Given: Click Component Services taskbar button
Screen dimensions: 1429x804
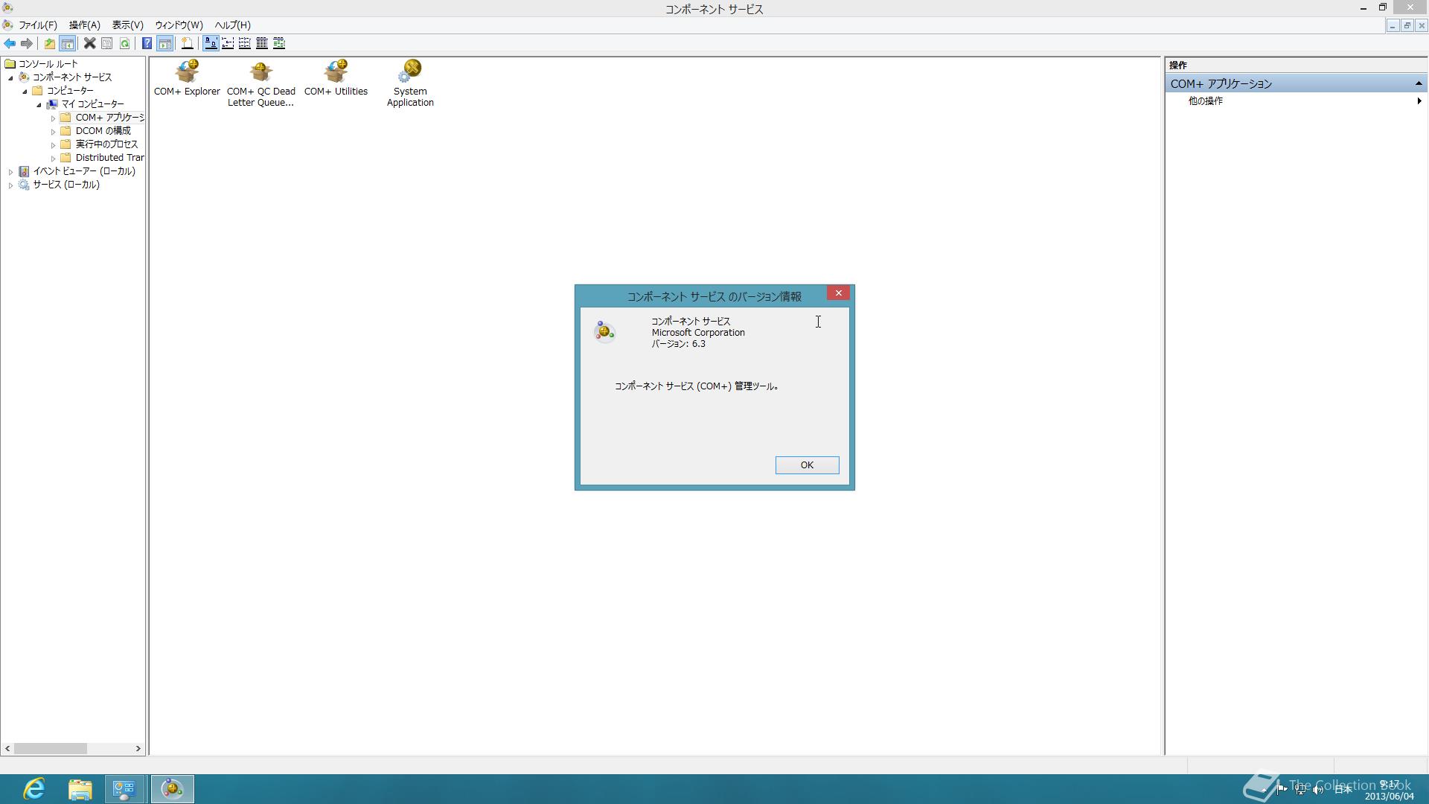Looking at the screenshot, I should coord(172,788).
